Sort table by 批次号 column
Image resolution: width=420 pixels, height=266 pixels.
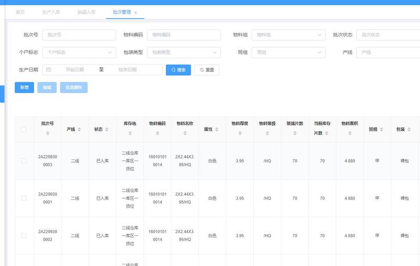(48, 133)
